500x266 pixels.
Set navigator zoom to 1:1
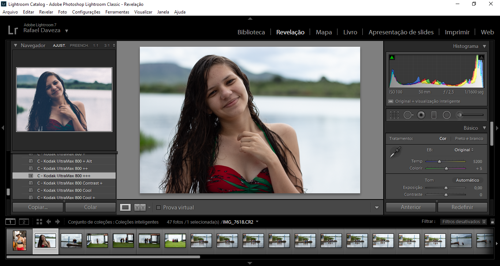point(96,46)
